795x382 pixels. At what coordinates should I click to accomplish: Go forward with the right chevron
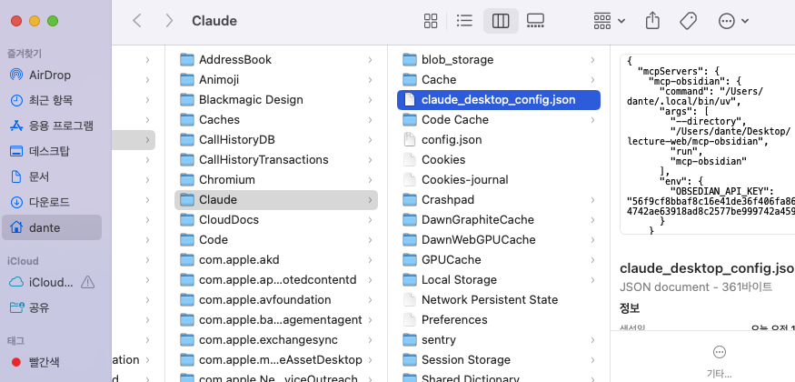point(169,21)
